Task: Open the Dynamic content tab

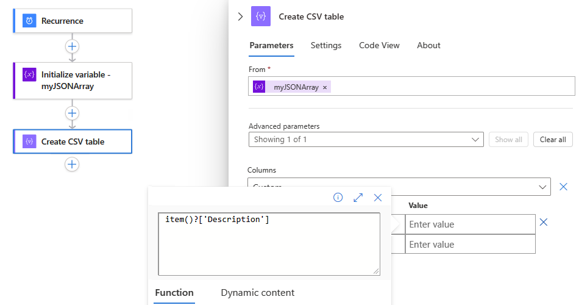Action: point(257,293)
